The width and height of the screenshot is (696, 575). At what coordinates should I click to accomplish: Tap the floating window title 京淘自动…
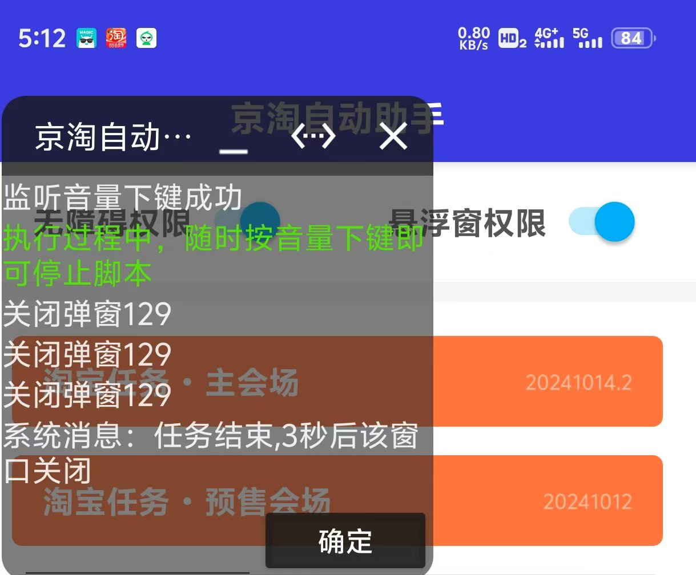click(113, 137)
